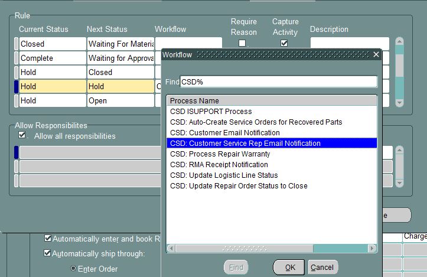
Task: Click highlighted Next Status cell 'Hold'
Action: point(120,86)
